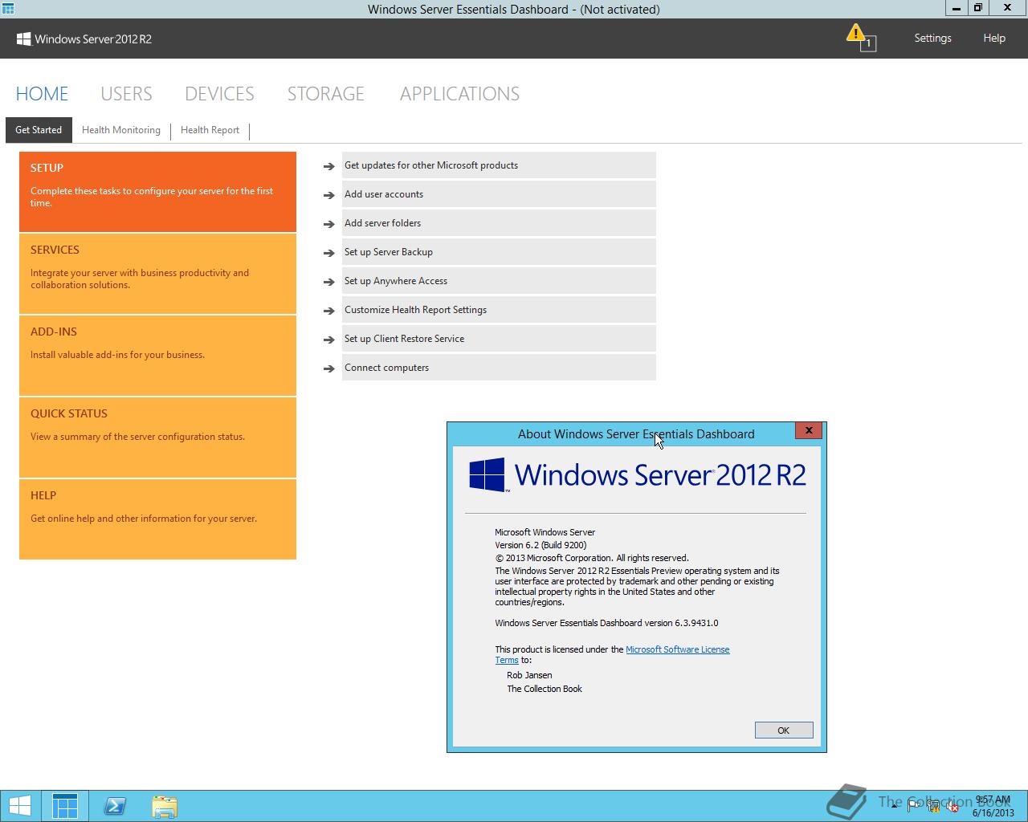The width and height of the screenshot is (1028, 822).
Task: Start Set up Client Restore Service task
Action: (499, 339)
